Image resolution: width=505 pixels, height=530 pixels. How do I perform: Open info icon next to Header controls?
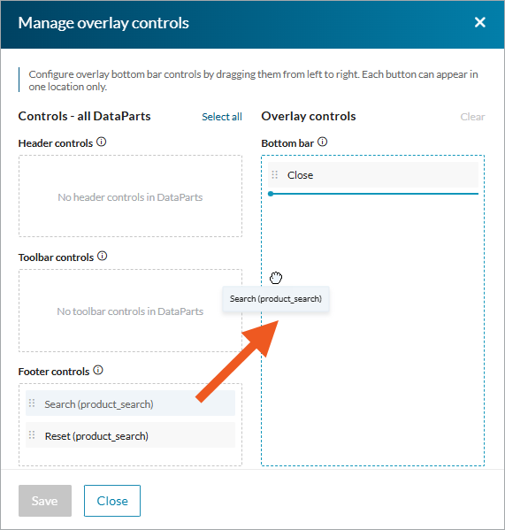pyautogui.click(x=102, y=142)
